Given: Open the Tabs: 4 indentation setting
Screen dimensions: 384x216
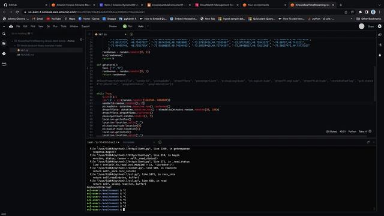Looking at the screenshot, I should (x=362, y=131).
